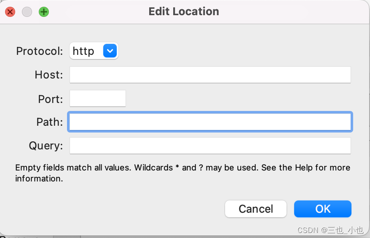The width and height of the screenshot is (370, 238).
Task: Confirm the location with the OK button
Action: coord(322,209)
